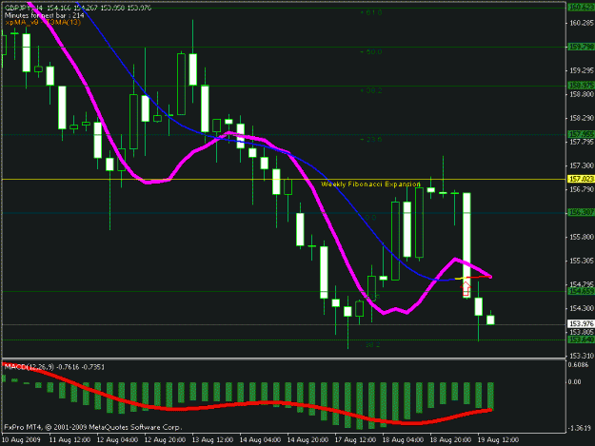The width and height of the screenshot is (595, 446).
Task: Click the rightmost MACD histogram bar
Action: click(490, 397)
